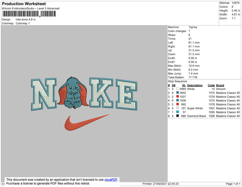Click the Stitches value 12978
Viewport: 242px width, 187px height.
(236, 3)
